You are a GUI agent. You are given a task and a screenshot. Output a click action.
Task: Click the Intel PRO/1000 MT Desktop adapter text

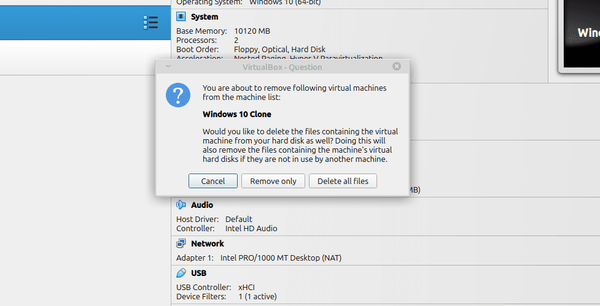point(281,258)
